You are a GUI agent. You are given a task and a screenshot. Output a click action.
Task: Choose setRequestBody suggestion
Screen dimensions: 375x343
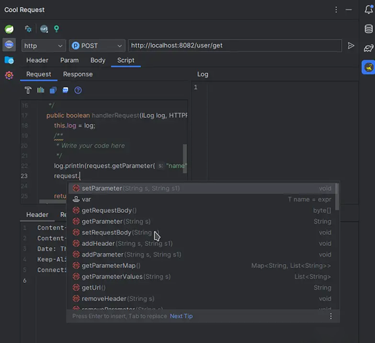tap(202, 233)
